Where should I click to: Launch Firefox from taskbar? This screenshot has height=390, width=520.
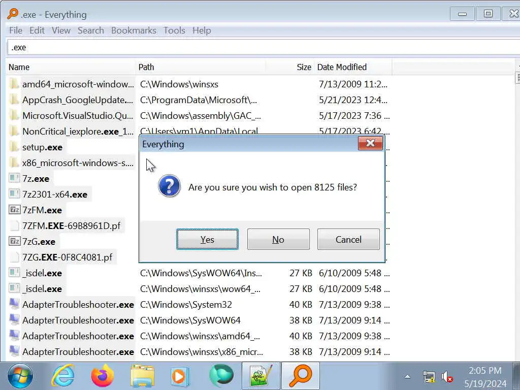click(x=102, y=376)
